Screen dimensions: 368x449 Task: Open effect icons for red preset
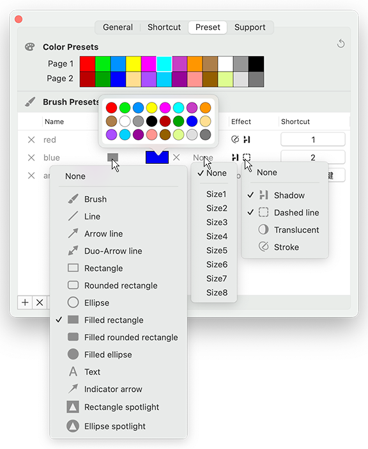[x=241, y=139]
